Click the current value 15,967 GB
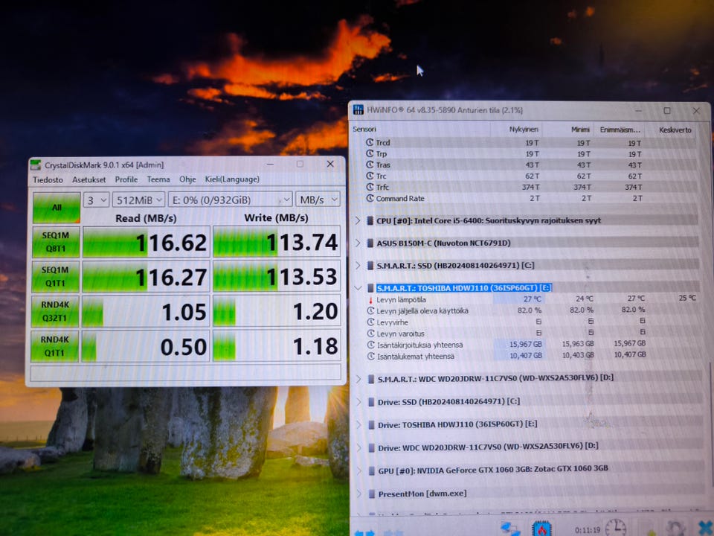The width and height of the screenshot is (714, 536). 526,345
